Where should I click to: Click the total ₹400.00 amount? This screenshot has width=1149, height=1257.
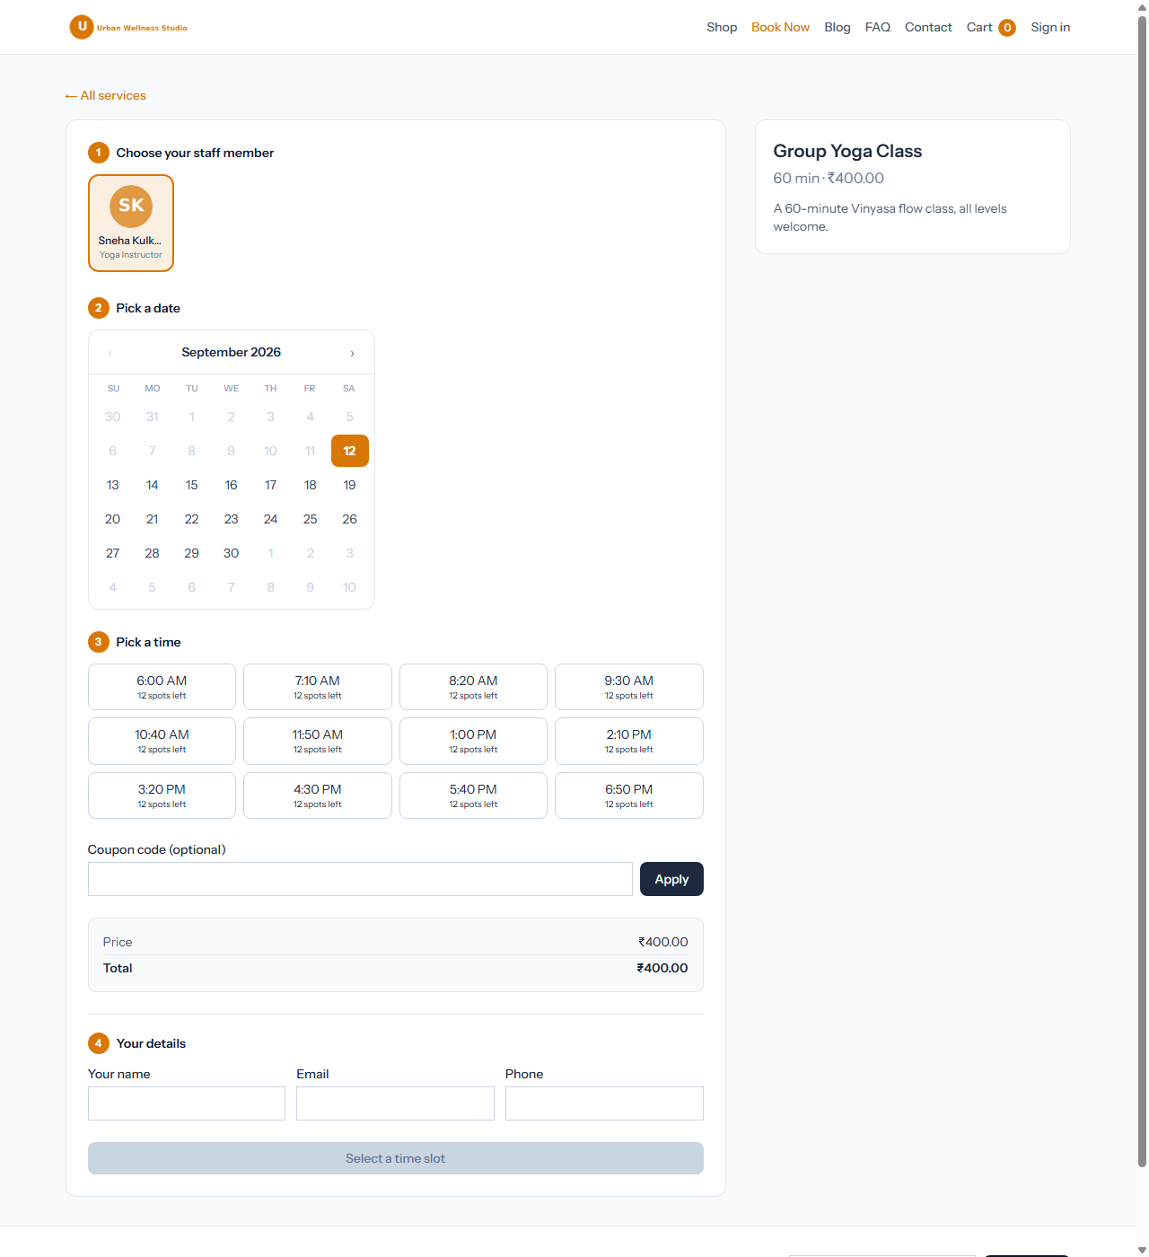(x=662, y=968)
